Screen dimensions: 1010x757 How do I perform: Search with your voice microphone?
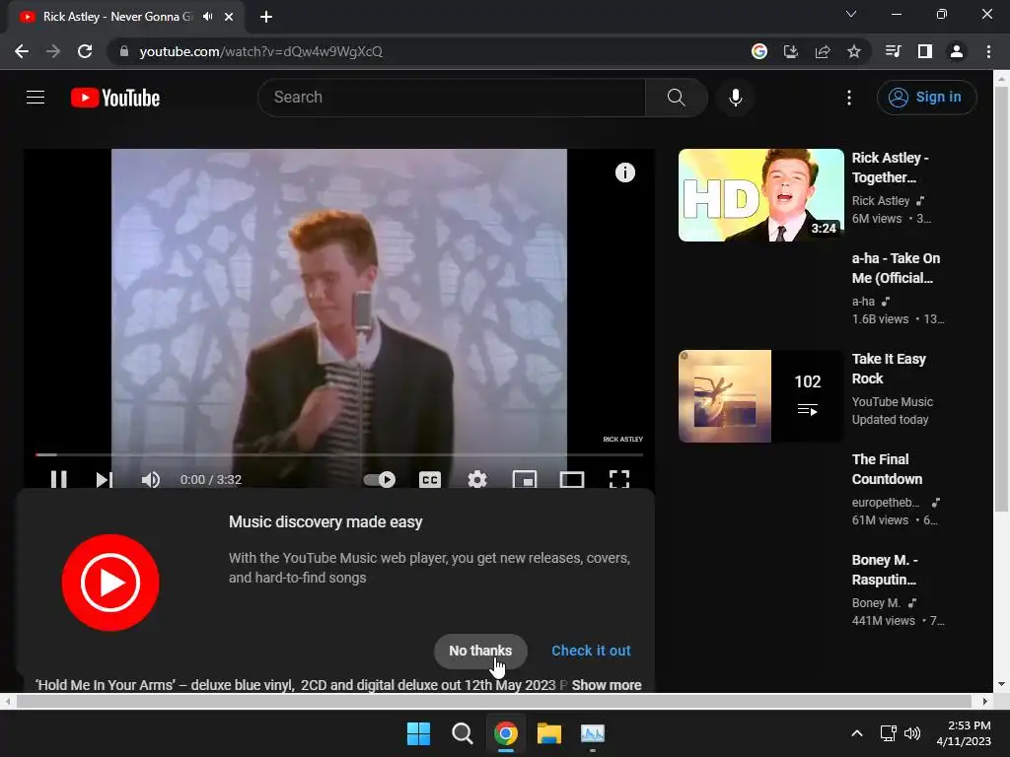click(736, 98)
